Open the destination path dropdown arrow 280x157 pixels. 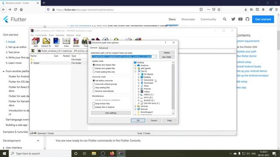click(155, 57)
